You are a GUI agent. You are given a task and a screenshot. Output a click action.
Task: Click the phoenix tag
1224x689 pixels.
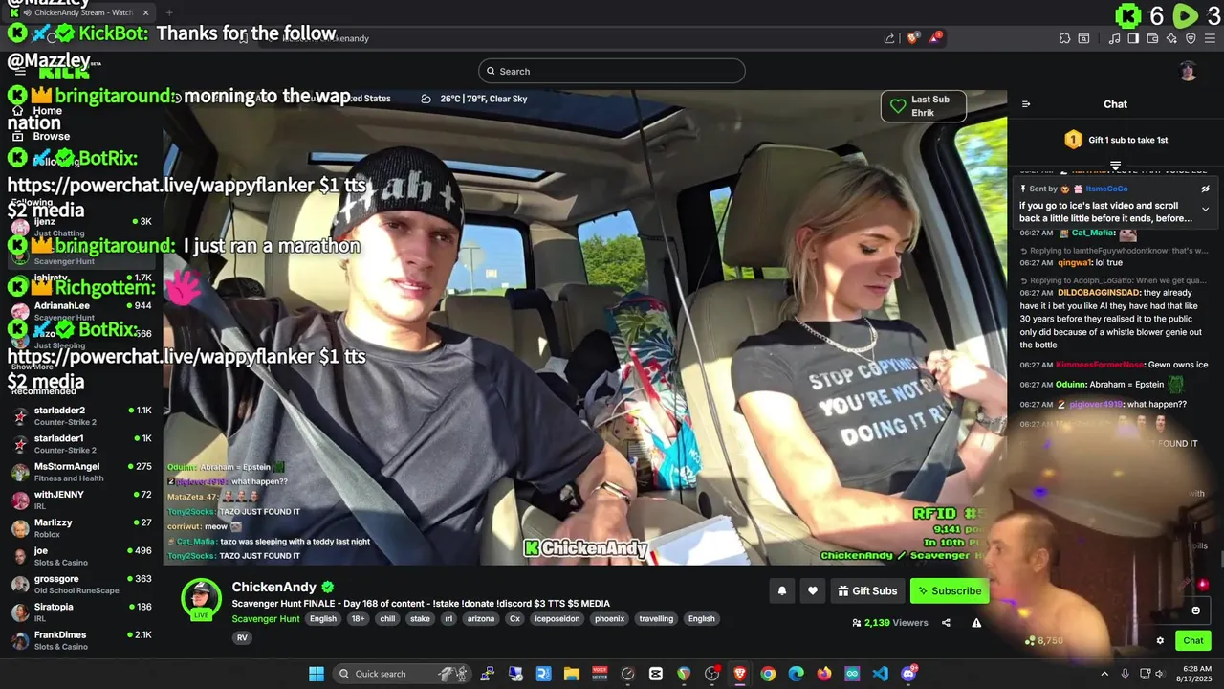coord(609,619)
